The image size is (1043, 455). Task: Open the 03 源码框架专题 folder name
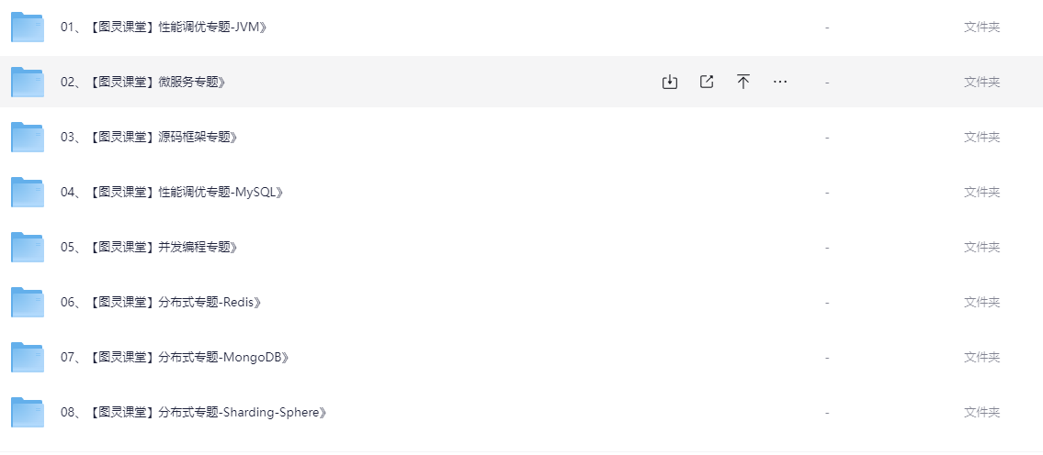(x=149, y=138)
